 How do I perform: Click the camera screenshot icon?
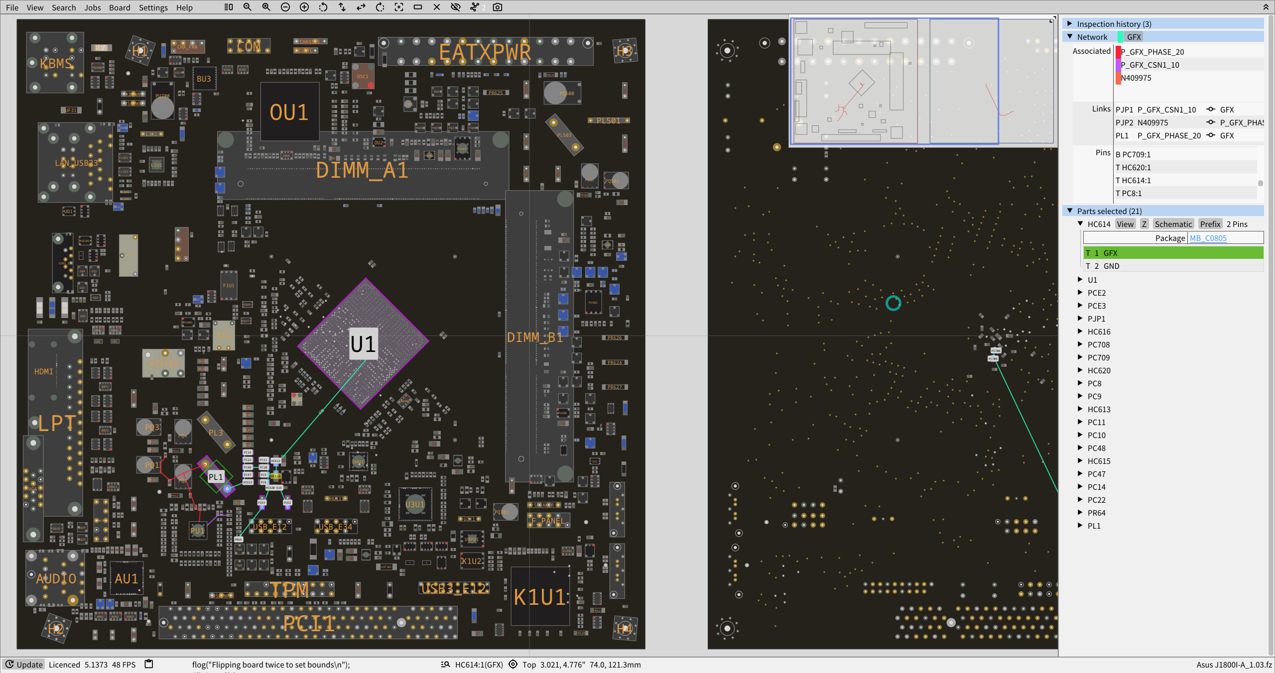coord(498,7)
